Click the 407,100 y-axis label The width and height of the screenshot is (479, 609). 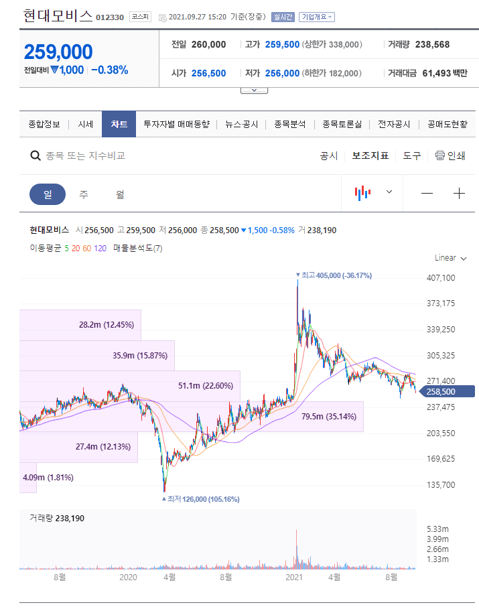pyautogui.click(x=441, y=277)
